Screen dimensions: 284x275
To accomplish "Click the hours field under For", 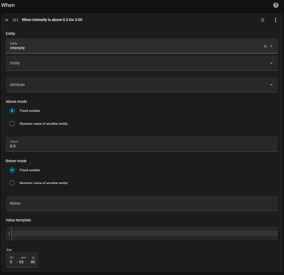I will (x=11, y=262).
